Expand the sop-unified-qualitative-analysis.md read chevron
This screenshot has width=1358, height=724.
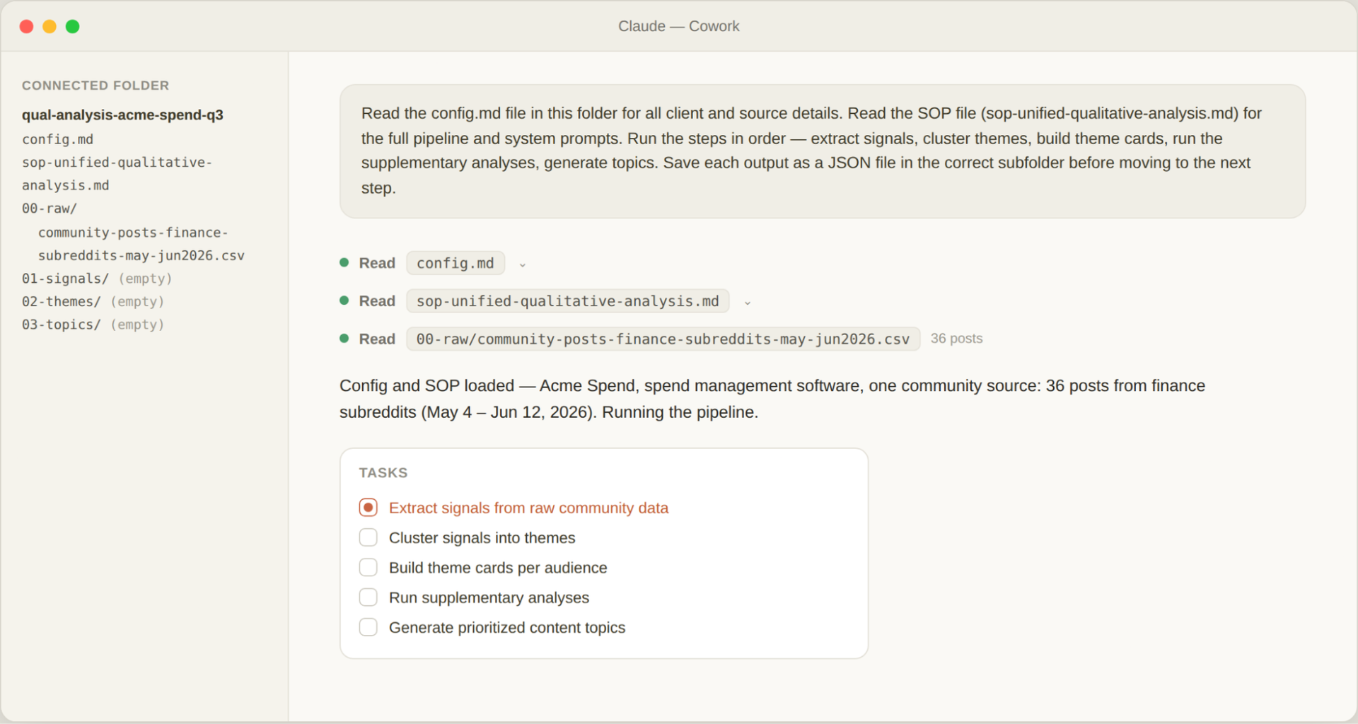click(x=748, y=303)
